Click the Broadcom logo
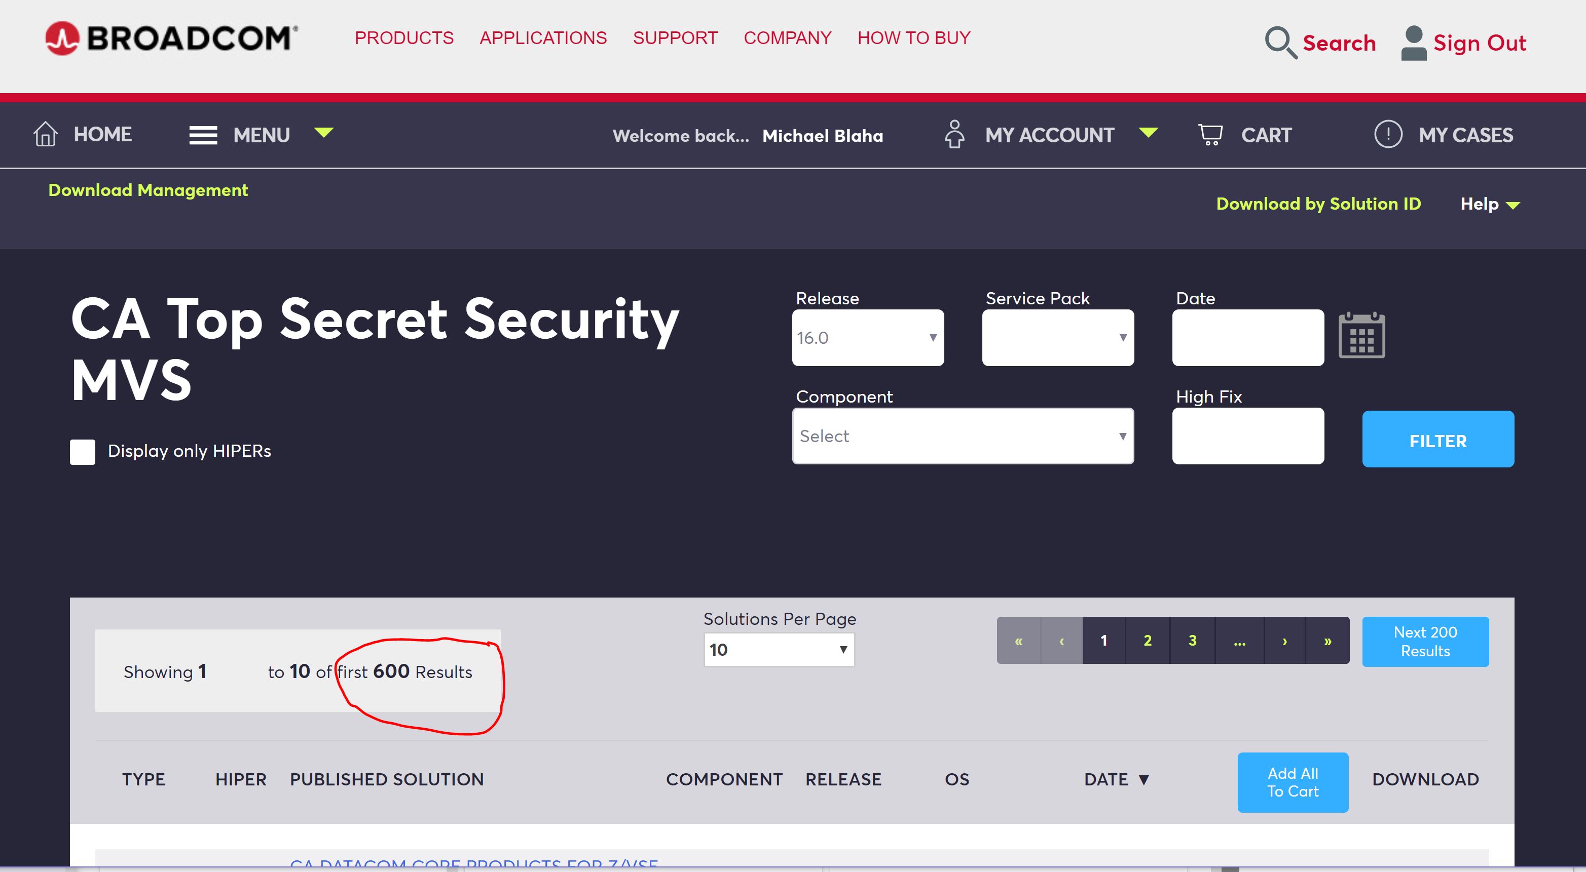 [171, 38]
